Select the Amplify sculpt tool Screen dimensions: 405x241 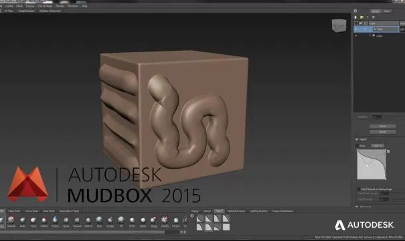coord(165,220)
